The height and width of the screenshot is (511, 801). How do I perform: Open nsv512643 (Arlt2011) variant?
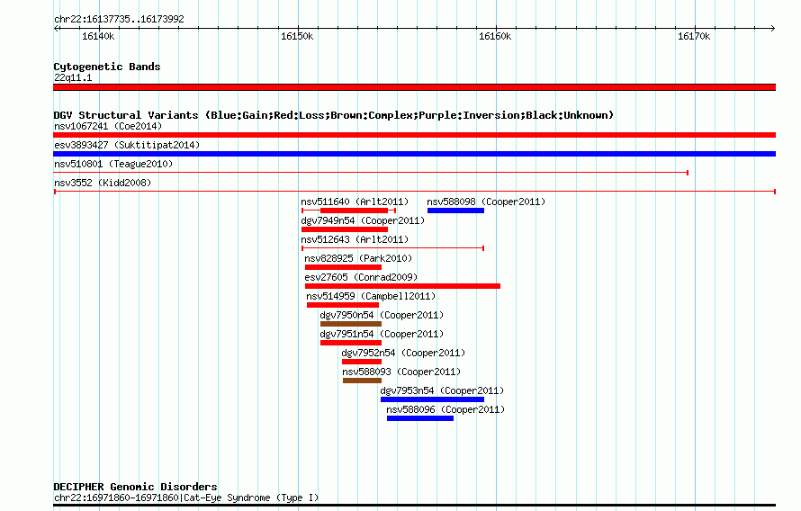355,239
